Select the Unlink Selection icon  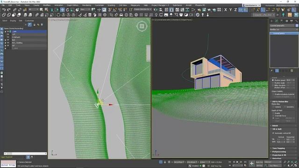pos(20,10)
